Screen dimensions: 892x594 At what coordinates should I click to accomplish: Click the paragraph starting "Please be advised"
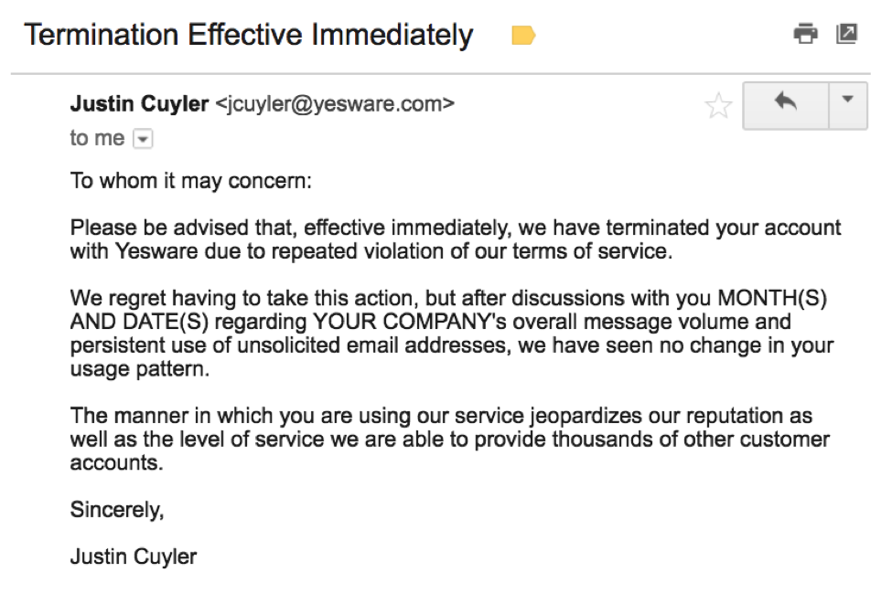coord(455,239)
